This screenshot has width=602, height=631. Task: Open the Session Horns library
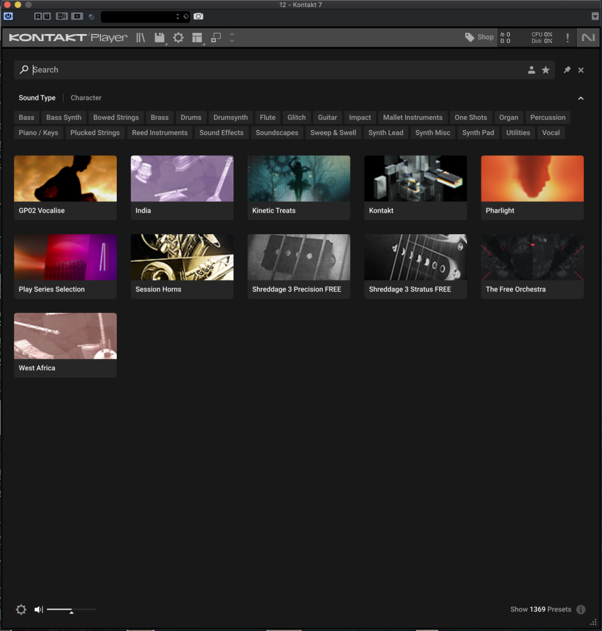[182, 266]
